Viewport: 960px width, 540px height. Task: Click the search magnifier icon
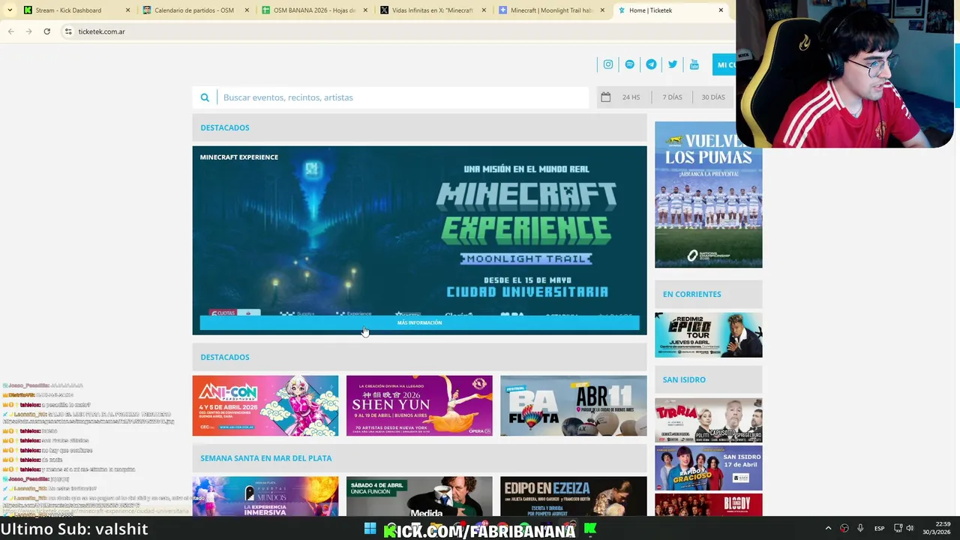(x=205, y=97)
